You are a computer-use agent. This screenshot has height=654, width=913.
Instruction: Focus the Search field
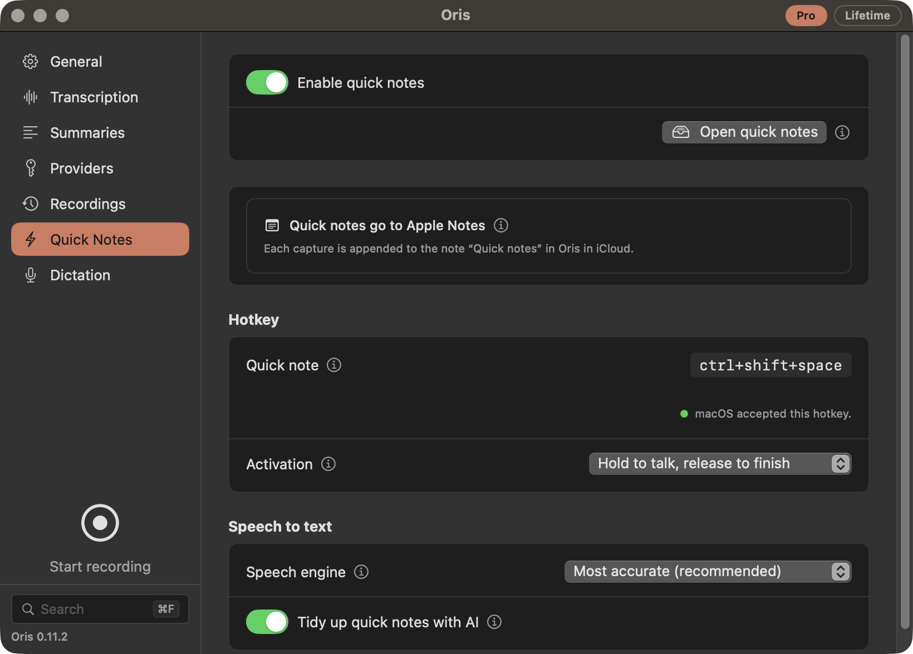coord(100,609)
